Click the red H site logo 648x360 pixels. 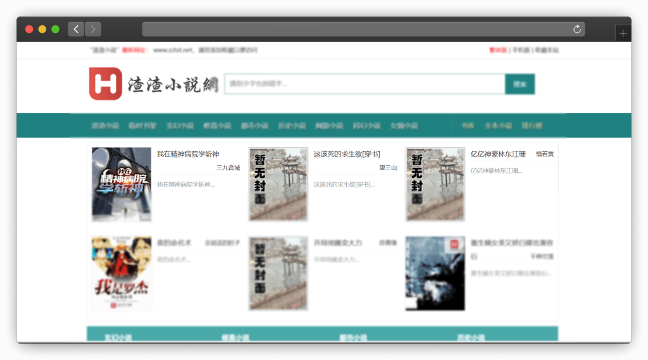[106, 84]
